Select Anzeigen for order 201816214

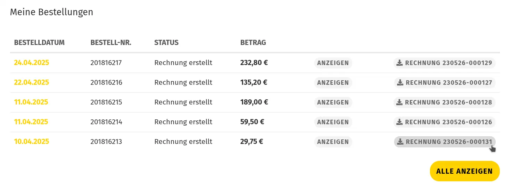(x=333, y=122)
